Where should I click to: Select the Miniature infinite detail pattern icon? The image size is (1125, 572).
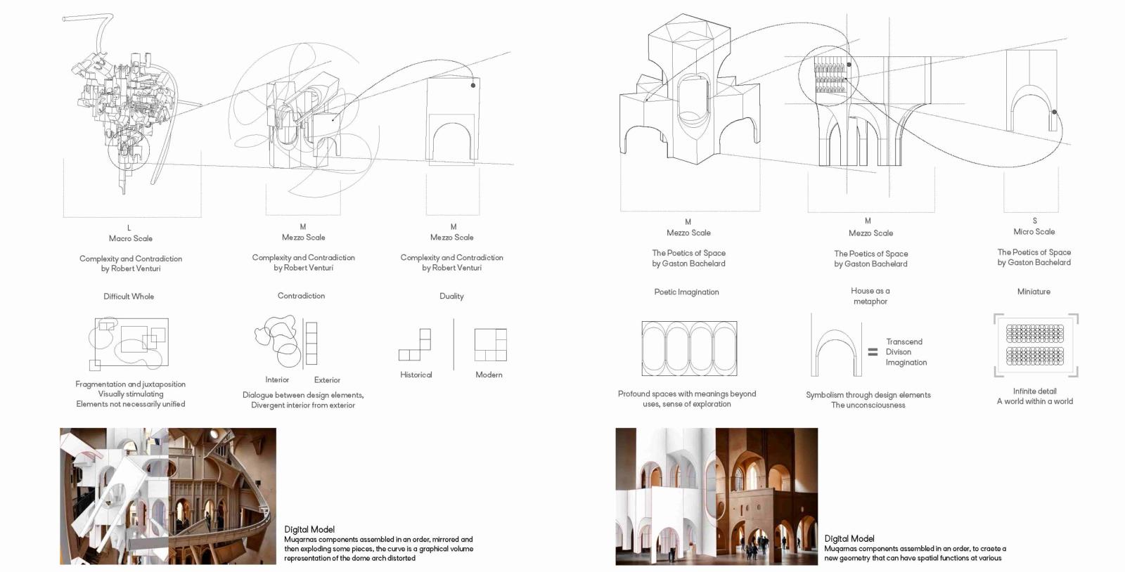1035,345
